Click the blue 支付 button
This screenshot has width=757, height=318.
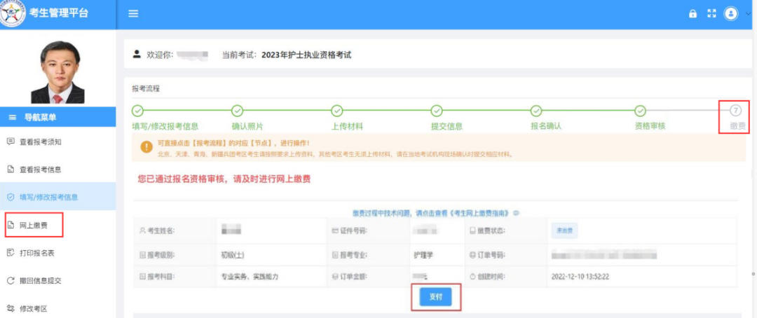435,297
